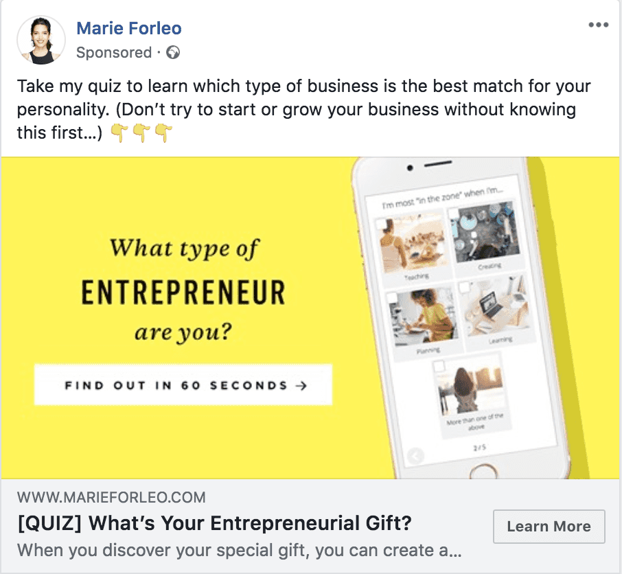This screenshot has width=622, height=574.
Task: Click the FIND OUT IN 60 SECONDS banner
Action: click(183, 384)
